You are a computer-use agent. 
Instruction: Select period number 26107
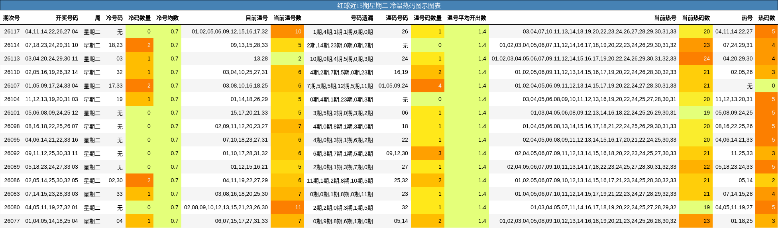tap(12, 86)
